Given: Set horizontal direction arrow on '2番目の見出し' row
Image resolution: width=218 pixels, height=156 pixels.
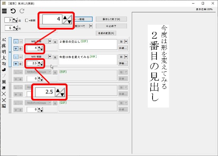Looking at the screenshot, I should tap(20, 41).
